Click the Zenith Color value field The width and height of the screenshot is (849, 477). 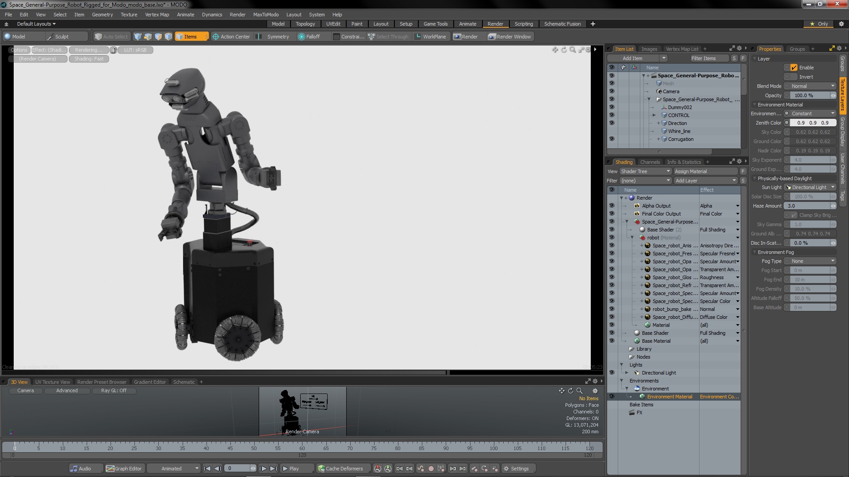813,123
